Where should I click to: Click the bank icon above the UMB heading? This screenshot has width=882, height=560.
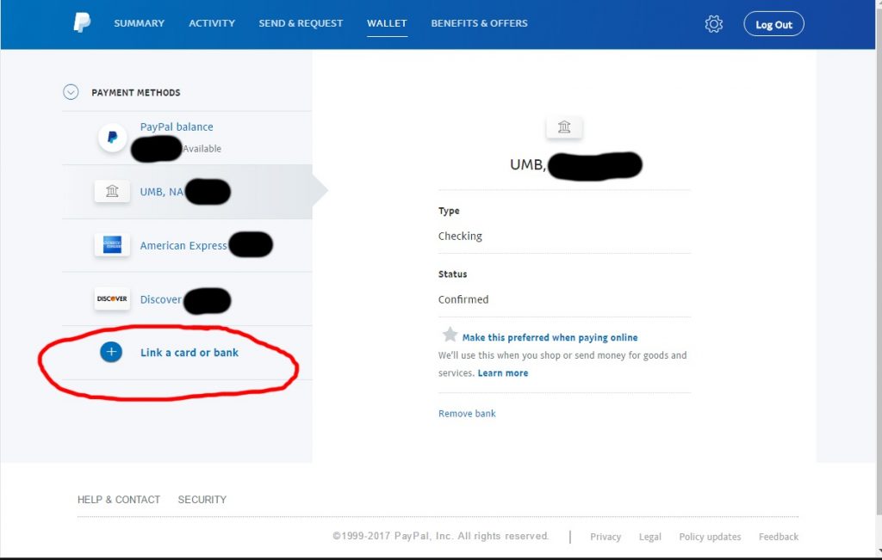click(x=564, y=127)
